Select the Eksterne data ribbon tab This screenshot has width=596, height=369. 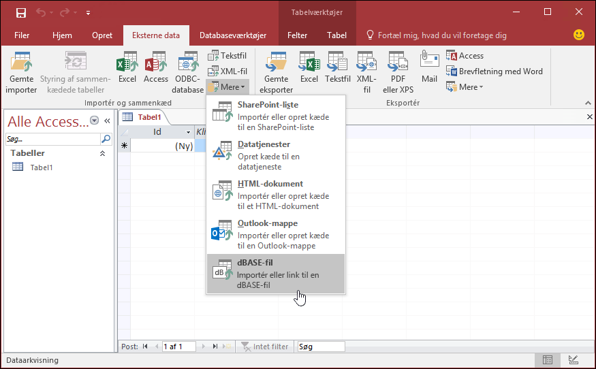[156, 35]
